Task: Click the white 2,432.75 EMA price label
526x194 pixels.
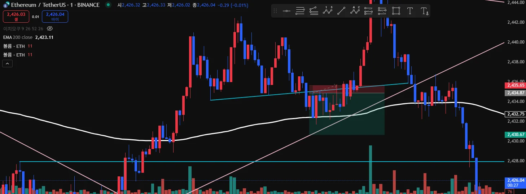Action: coord(515,114)
